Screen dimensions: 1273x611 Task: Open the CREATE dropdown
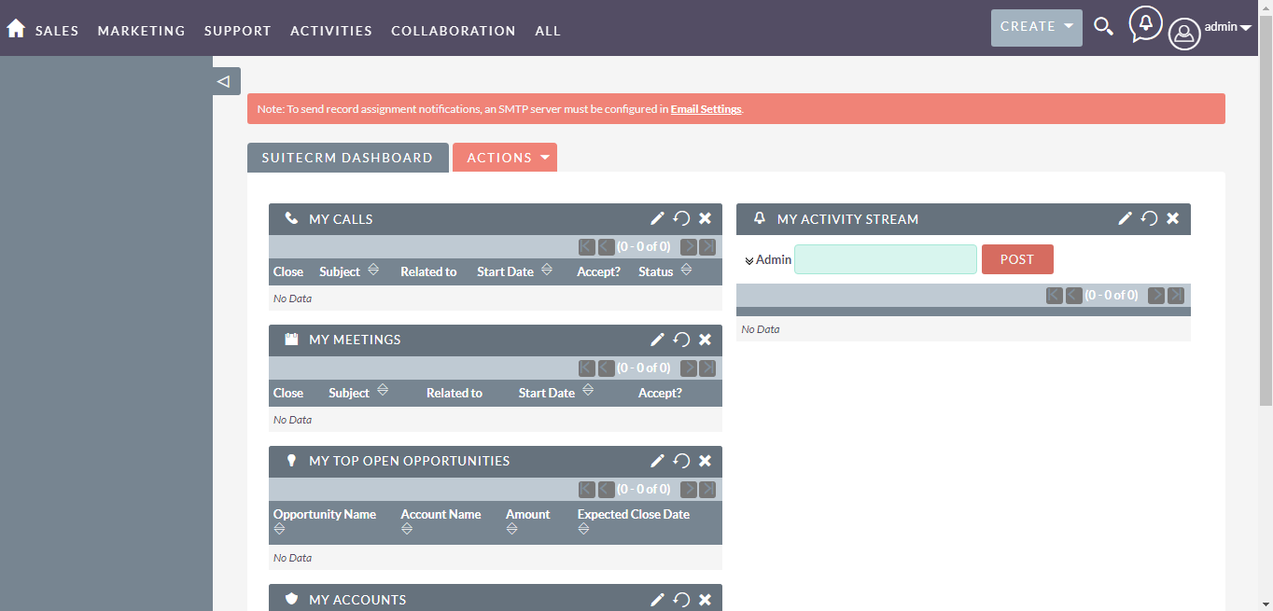1036,27
